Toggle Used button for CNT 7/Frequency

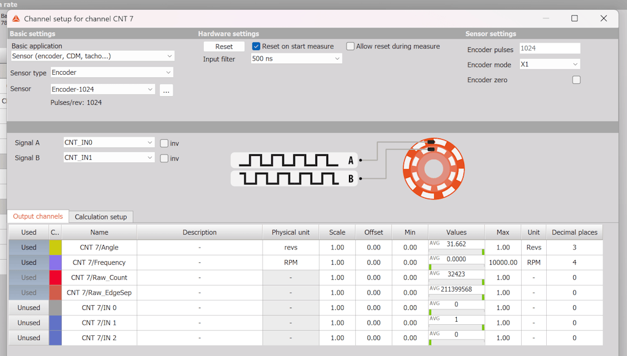click(x=29, y=262)
